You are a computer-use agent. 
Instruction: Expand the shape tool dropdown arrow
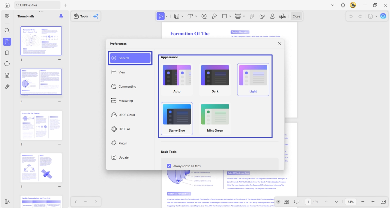point(230,16)
